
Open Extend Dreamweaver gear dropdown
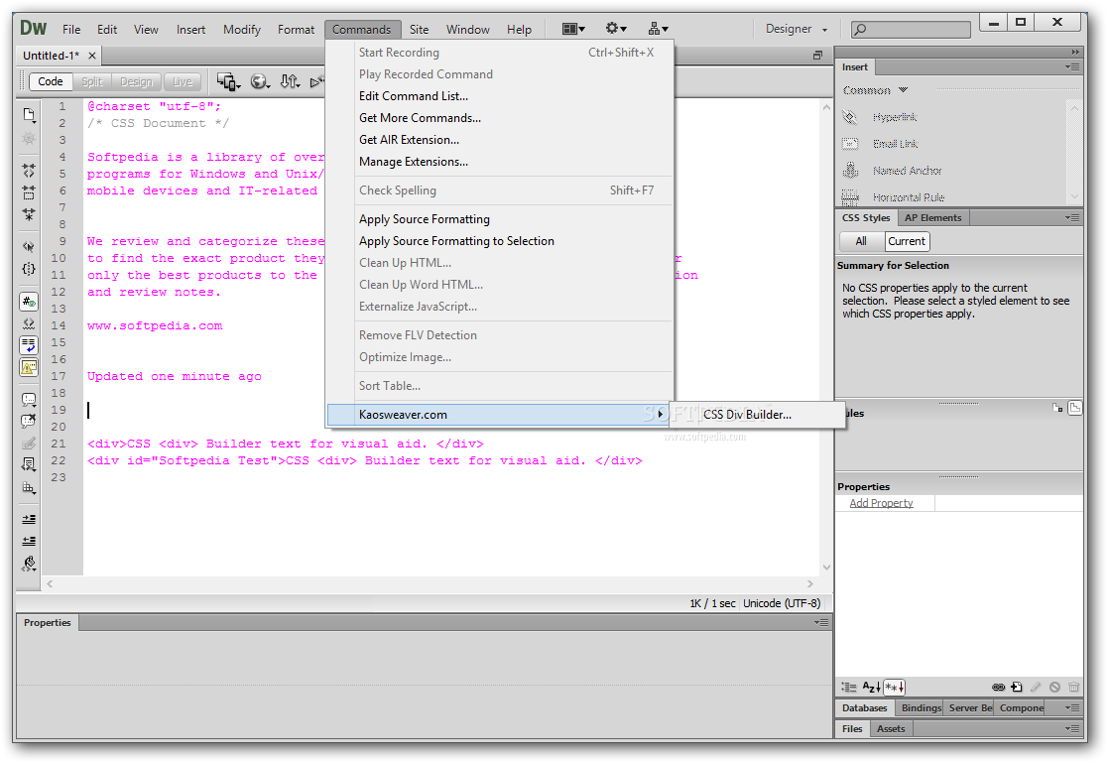click(x=615, y=29)
